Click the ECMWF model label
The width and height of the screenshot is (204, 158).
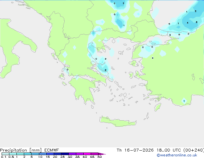tap(52, 150)
